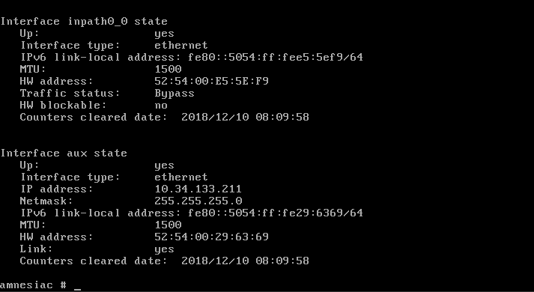Click the Traffic status value Bypass
Viewport: 534px width, 292px height.
[x=175, y=94]
